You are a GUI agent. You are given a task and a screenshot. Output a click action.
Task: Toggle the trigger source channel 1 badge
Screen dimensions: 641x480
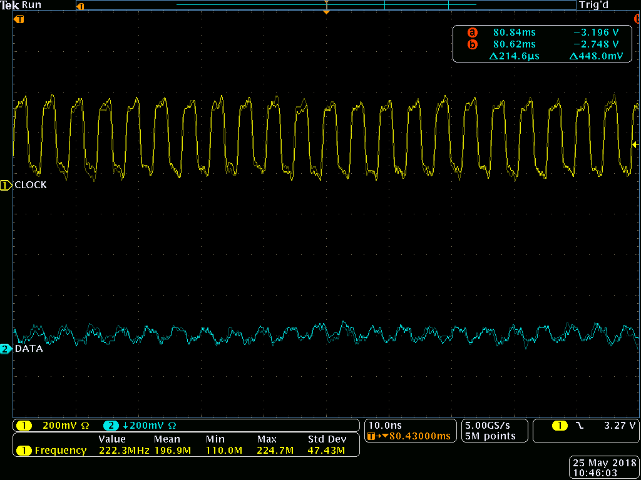(559, 426)
